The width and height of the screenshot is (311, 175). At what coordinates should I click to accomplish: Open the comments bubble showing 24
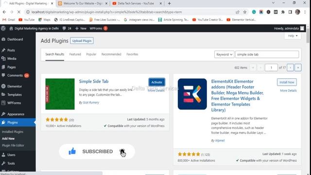click(x=67, y=28)
